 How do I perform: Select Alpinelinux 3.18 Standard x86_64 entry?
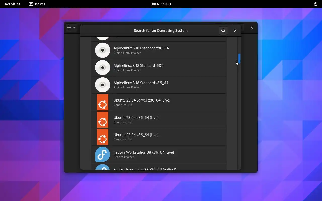coord(159,85)
